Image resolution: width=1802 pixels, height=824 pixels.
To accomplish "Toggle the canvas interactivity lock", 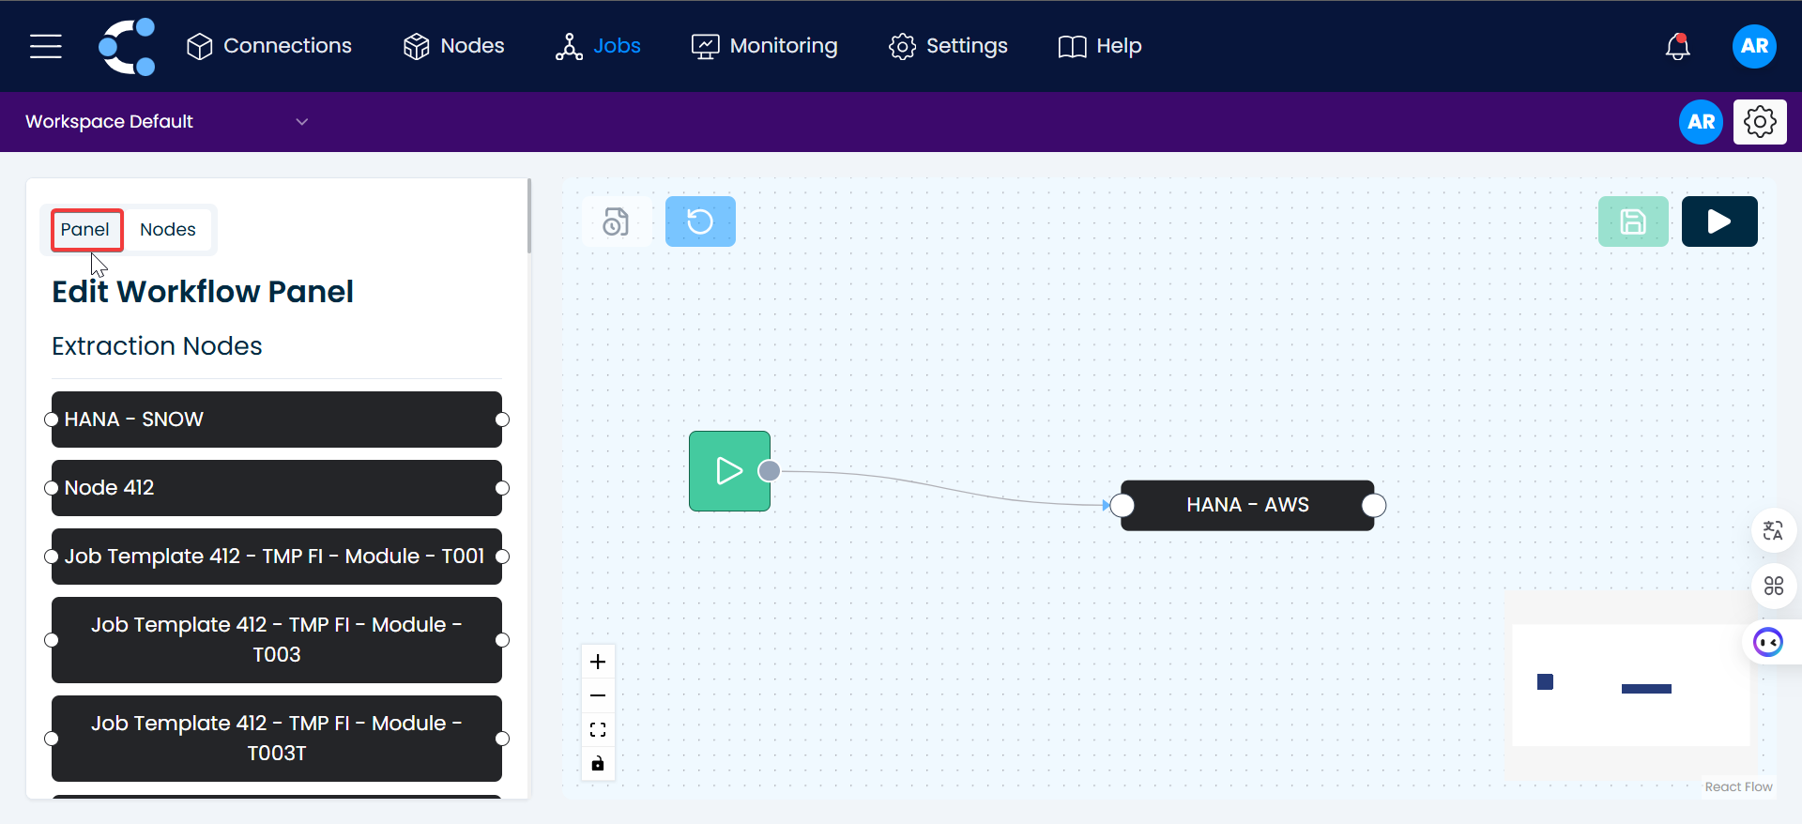I will 598,763.
